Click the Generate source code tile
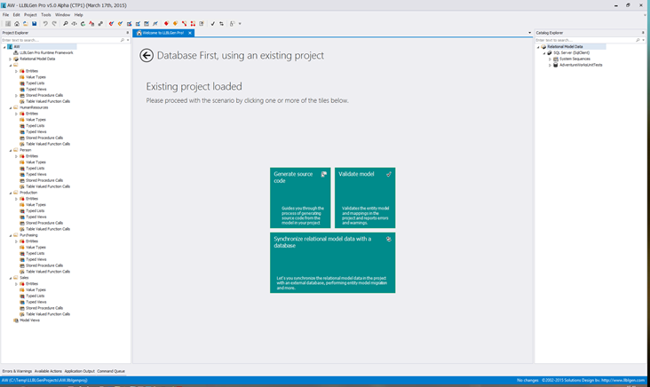This screenshot has width=650, height=387. (300, 198)
